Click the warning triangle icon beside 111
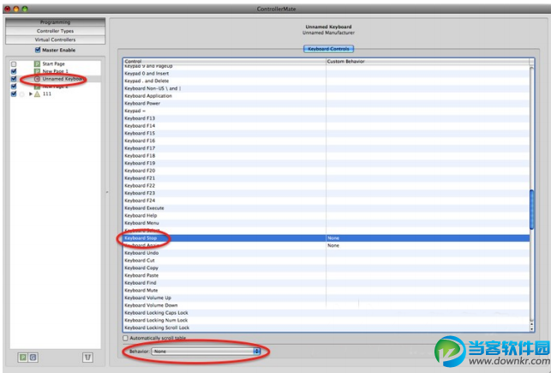 [37, 93]
